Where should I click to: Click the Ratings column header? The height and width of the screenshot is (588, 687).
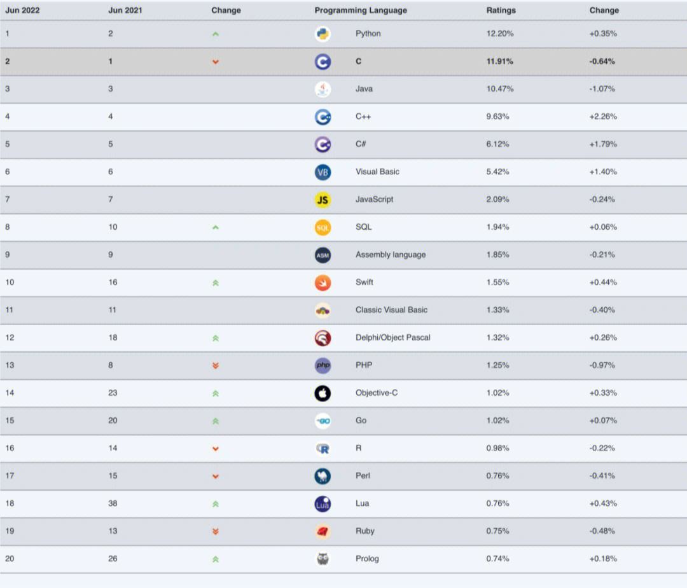(x=501, y=10)
